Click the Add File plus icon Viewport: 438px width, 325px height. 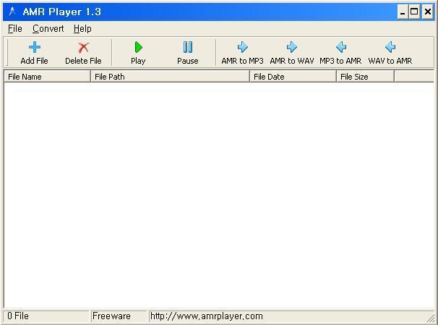tap(35, 47)
